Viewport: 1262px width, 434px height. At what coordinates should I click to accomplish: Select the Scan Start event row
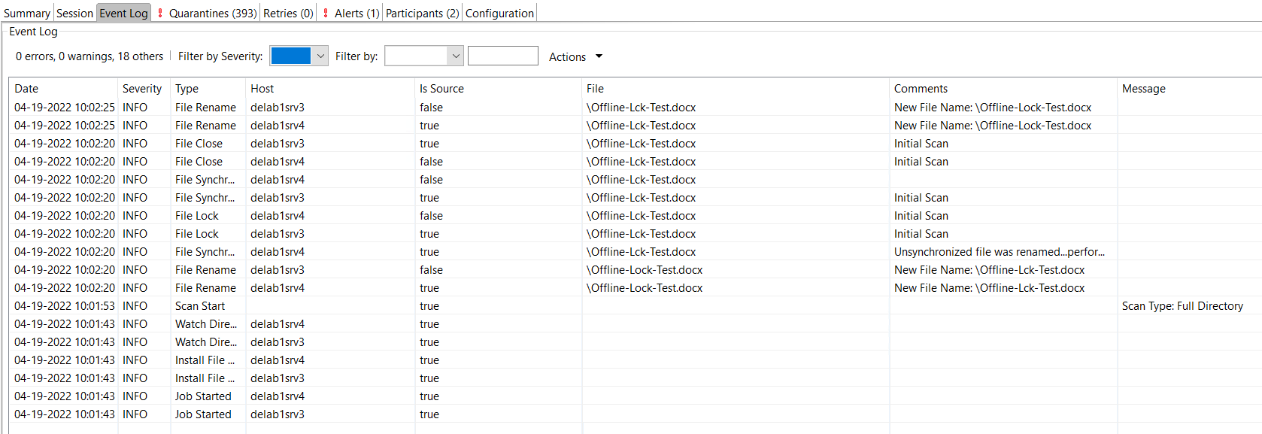click(x=200, y=306)
